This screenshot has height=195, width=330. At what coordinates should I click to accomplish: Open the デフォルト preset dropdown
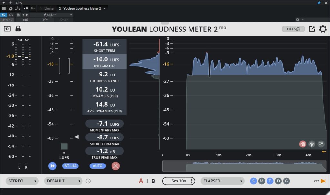[51, 15]
